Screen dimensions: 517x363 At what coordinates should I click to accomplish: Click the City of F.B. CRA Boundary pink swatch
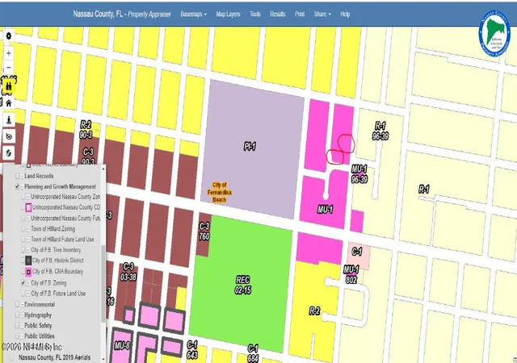[x=28, y=272]
